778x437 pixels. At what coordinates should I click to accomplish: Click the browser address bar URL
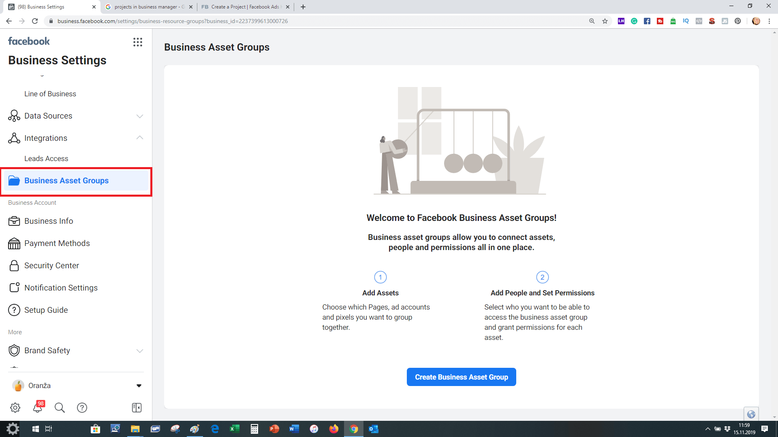pos(172,21)
